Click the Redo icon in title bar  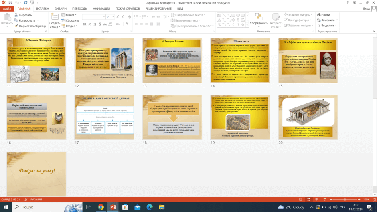(26, 3)
